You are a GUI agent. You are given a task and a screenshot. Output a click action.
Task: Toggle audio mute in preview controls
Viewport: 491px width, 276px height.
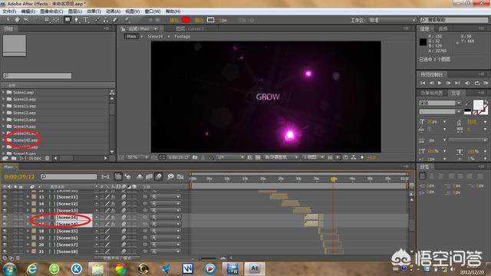[x=467, y=83]
